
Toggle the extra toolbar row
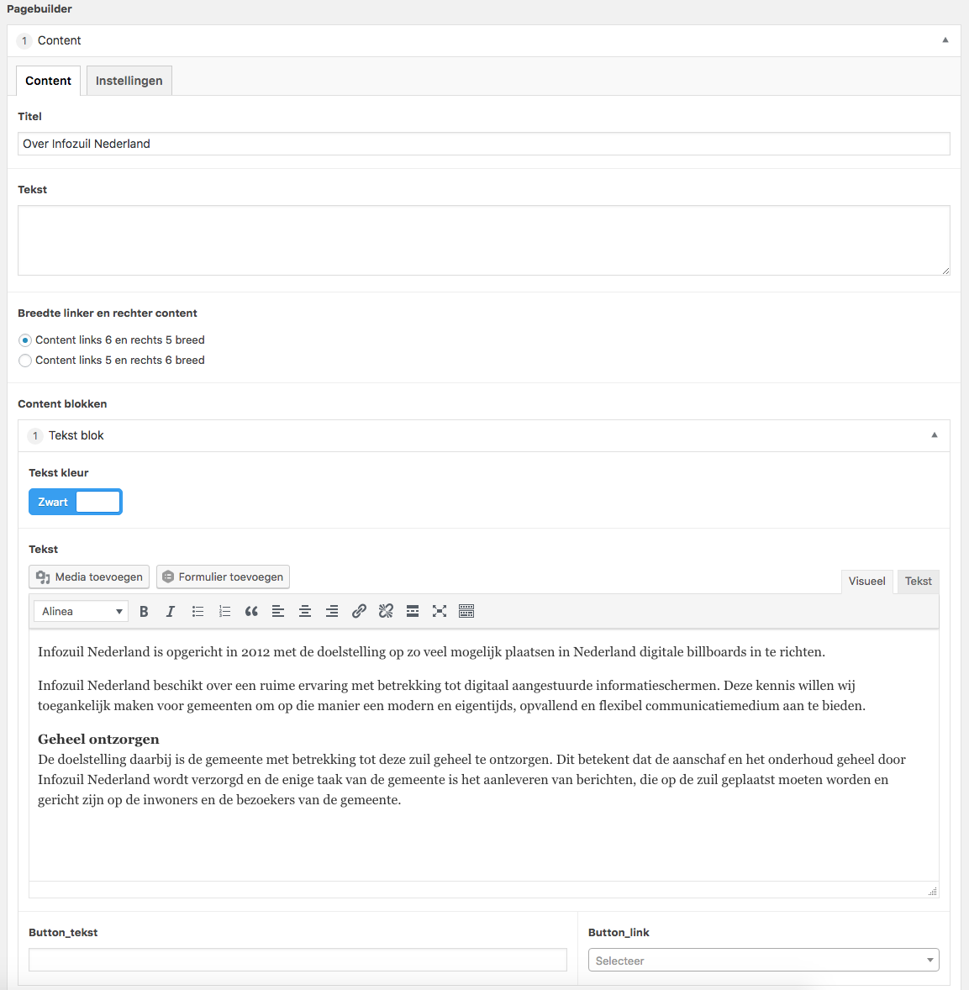coord(466,611)
